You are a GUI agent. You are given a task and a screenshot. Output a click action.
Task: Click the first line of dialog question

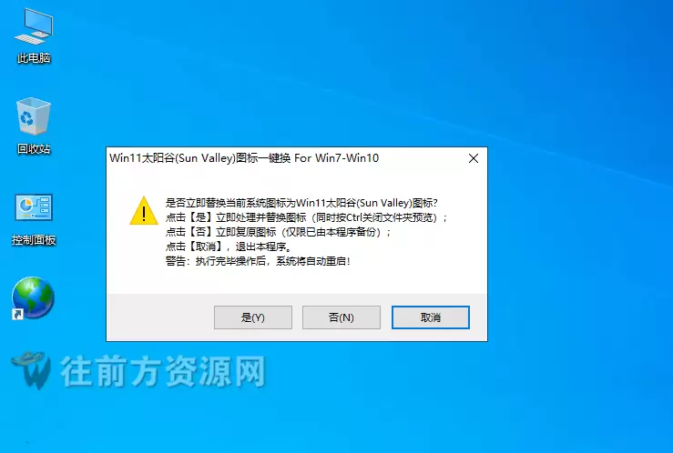[301, 203]
